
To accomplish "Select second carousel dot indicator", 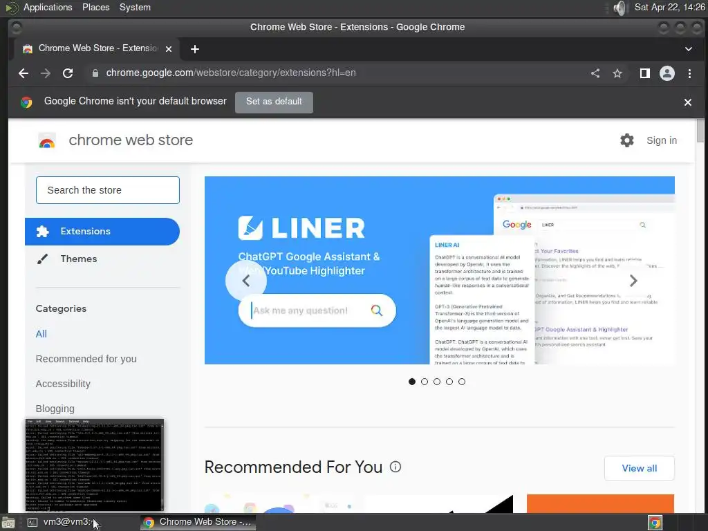I will tap(425, 382).
